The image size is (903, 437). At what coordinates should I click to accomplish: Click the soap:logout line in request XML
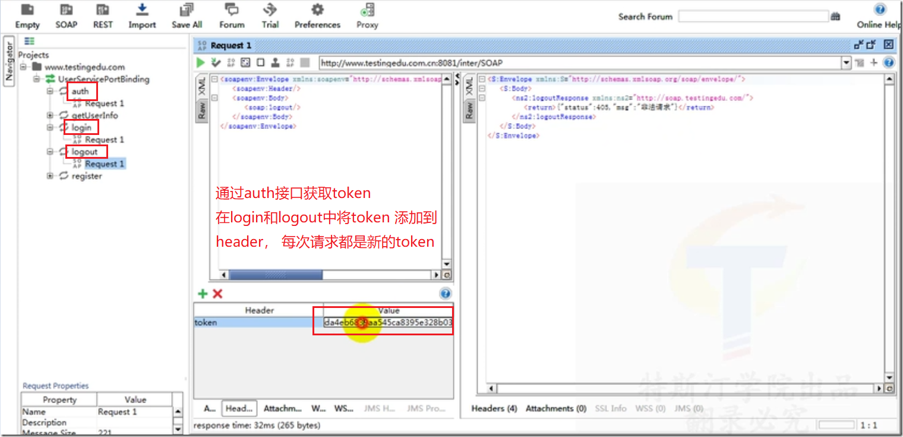[x=273, y=108]
